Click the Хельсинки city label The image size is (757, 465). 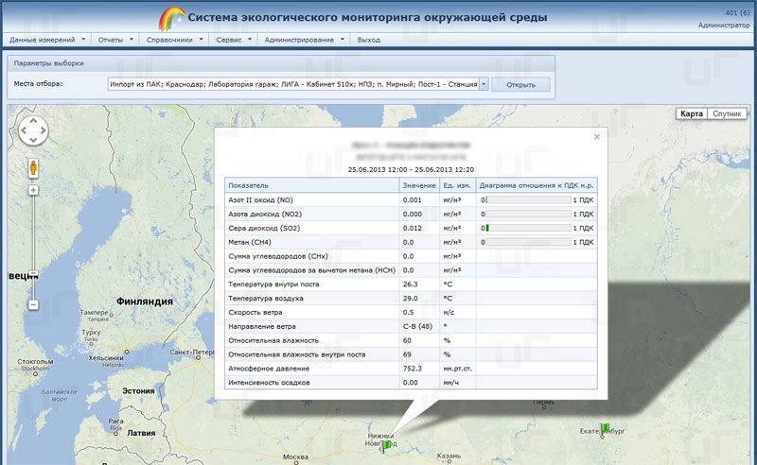pyautogui.click(x=106, y=358)
